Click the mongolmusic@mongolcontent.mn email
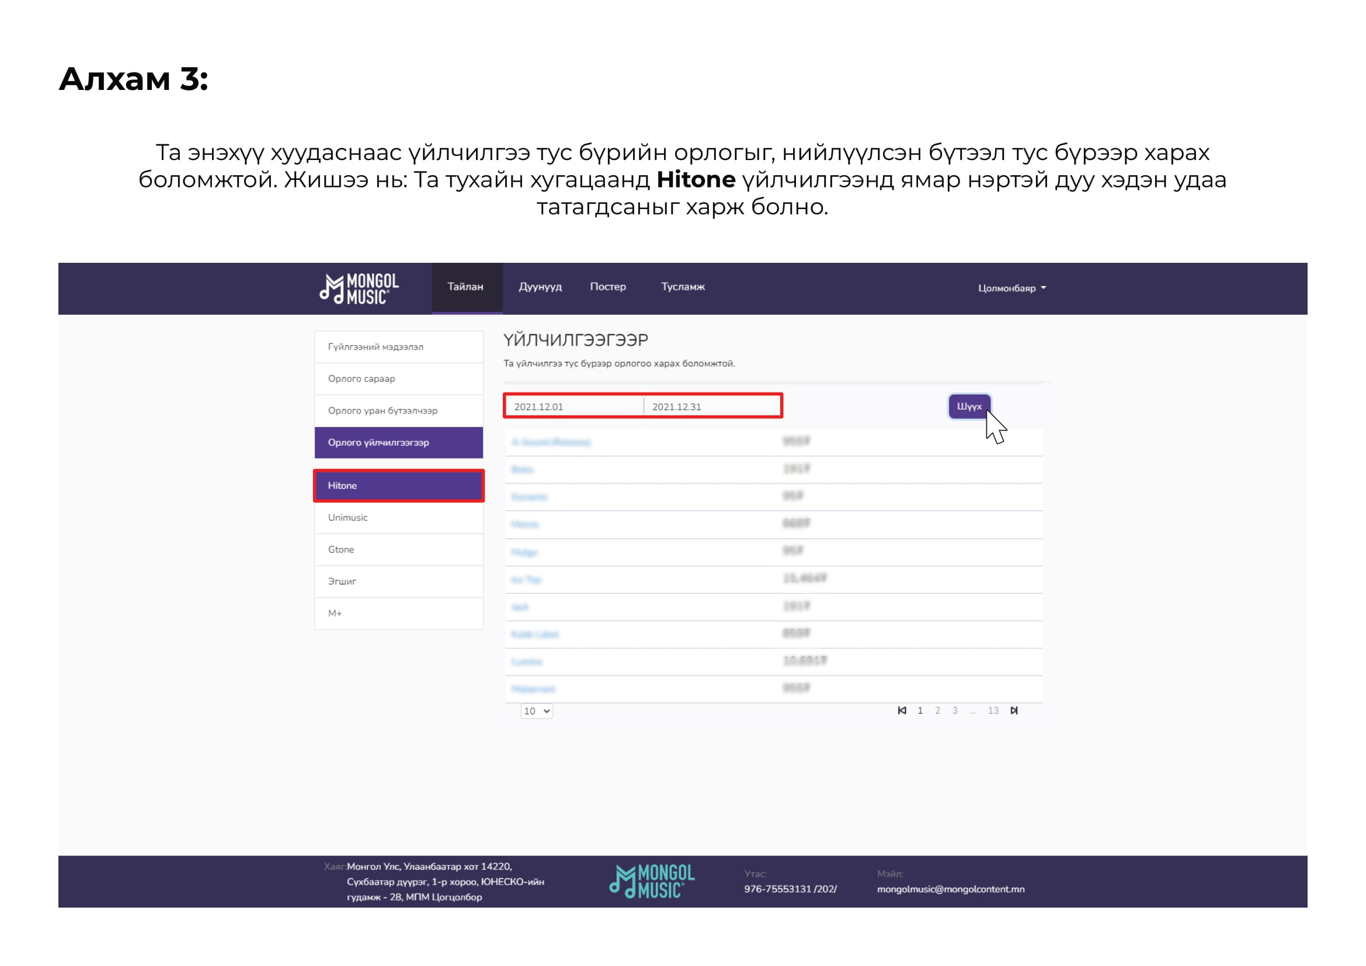1366x966 pixels. point(951,889)
